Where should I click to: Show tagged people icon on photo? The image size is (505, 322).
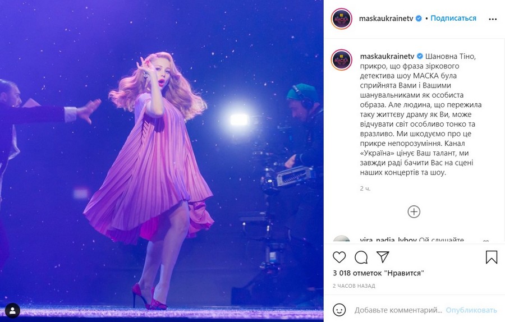pos(12,311)
